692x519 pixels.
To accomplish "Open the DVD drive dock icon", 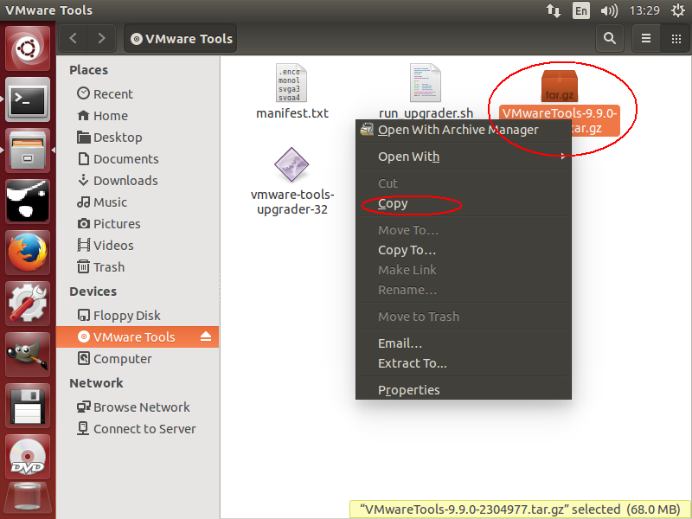I will [28, 457].
